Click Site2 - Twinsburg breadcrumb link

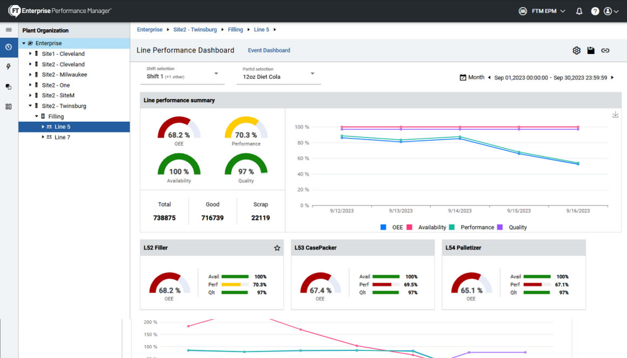pyautogui.click(x=195, y=30)
